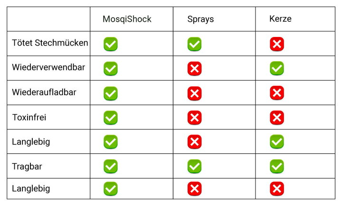Click Kerze red cross in Toxinfrei row
Screen dimensions: 342x206
[277, 118]
